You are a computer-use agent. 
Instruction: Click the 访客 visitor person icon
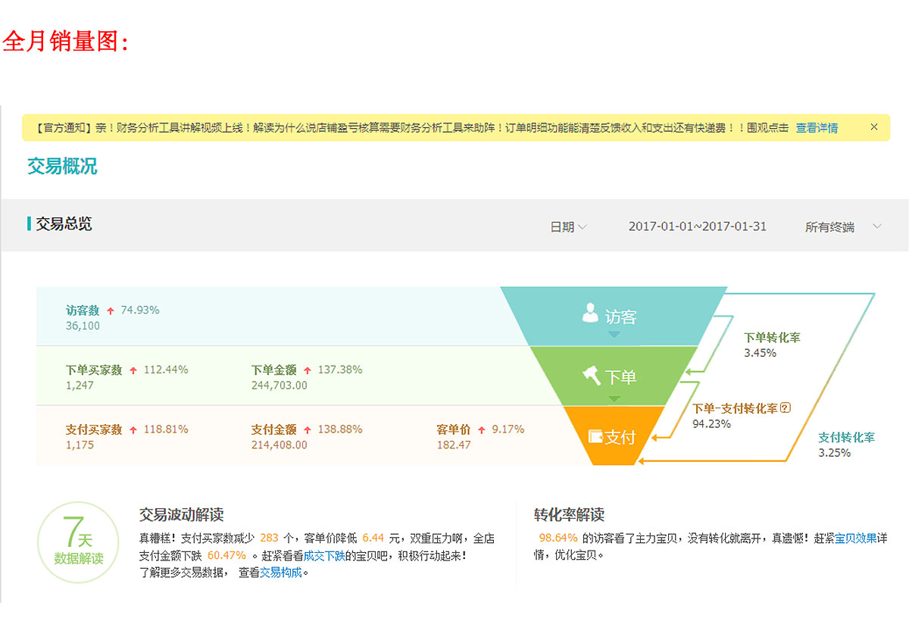pos(590,313)
